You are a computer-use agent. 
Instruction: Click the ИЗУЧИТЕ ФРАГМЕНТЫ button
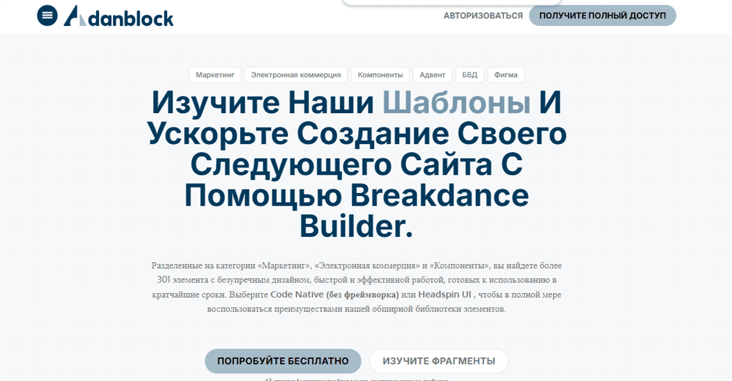pos(439,361)
